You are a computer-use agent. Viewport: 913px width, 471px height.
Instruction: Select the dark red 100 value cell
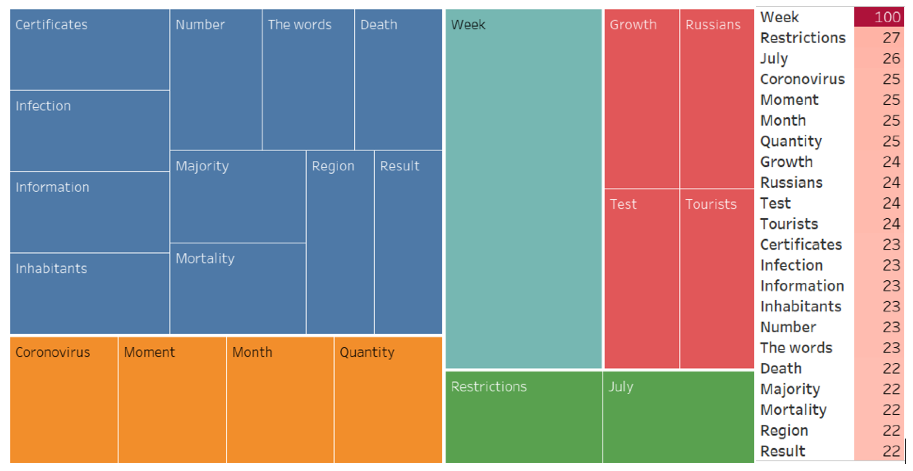click(x=879, y=17)
